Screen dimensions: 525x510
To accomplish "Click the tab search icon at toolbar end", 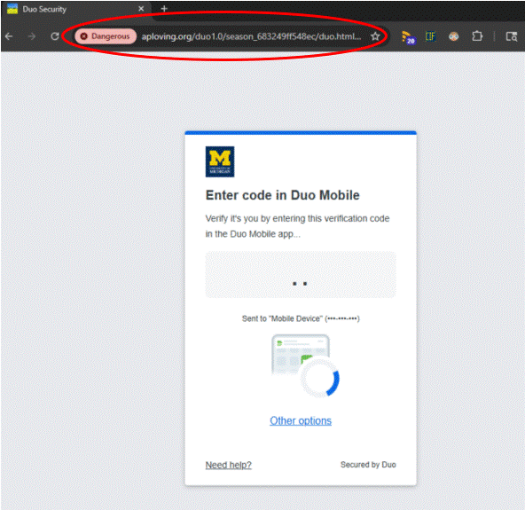I will (x=512, y=36).
